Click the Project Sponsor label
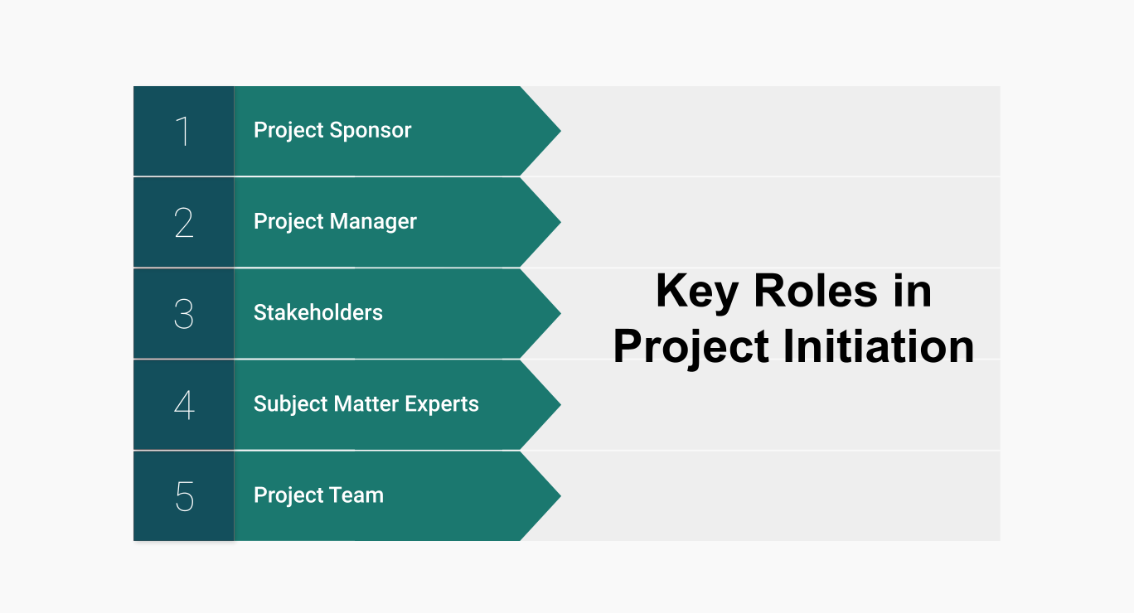 pos(332,130)
